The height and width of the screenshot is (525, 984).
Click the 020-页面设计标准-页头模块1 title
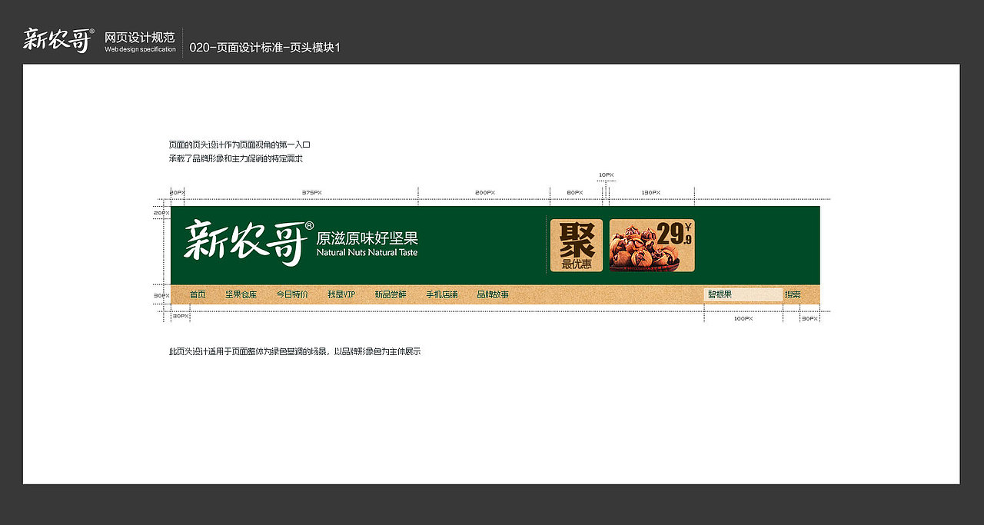265,46
